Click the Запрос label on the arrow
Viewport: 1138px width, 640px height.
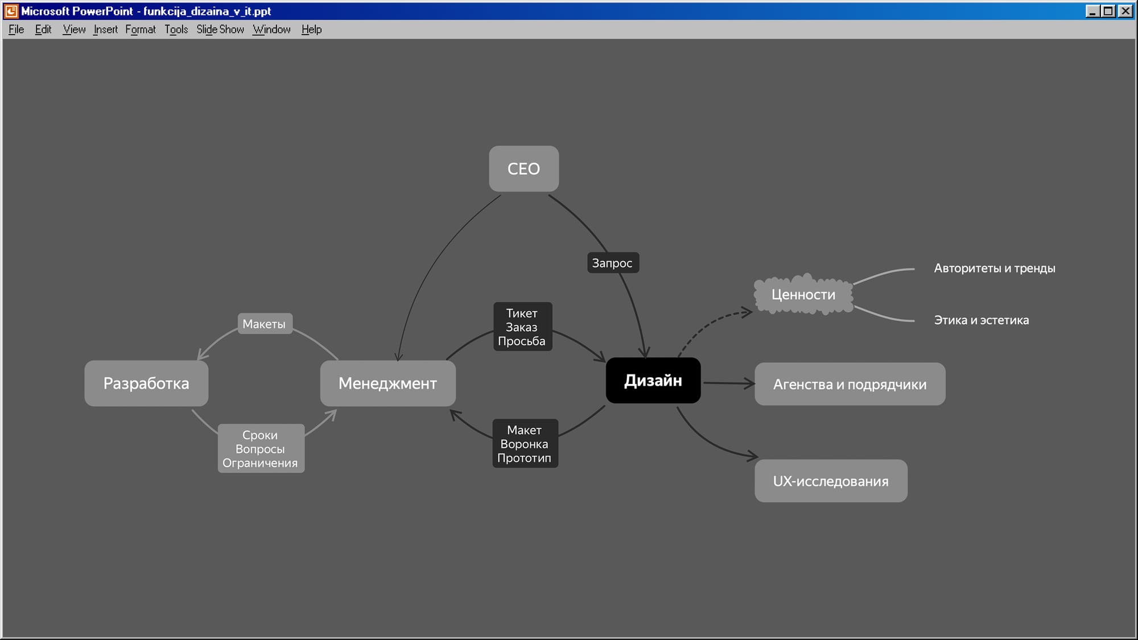point(612,263)
